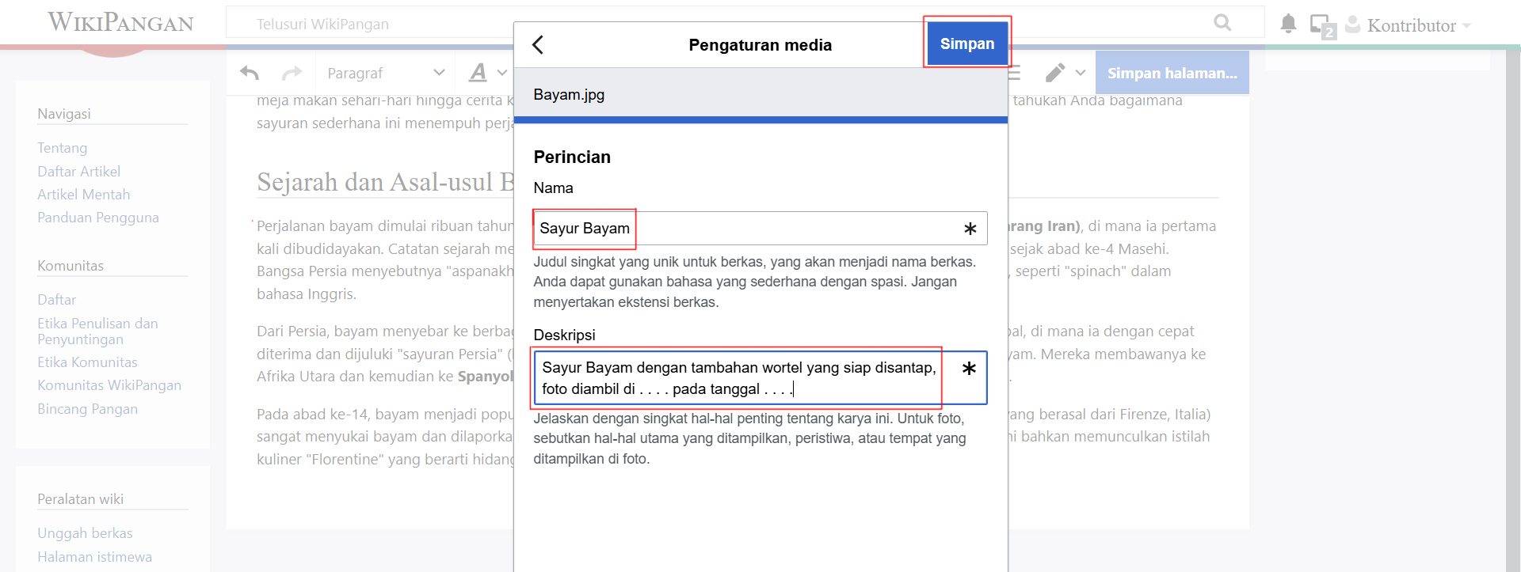Go to Panduan Pengguna link
The width and height of the screenshot is (1521, 572).
[x=98, y=218]
